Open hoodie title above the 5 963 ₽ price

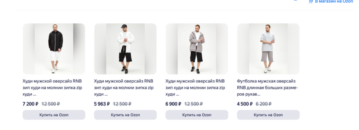point(124,88)
